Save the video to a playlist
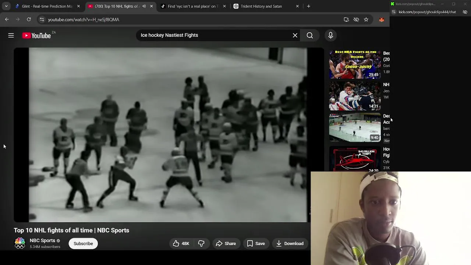The image size is (471, 265). tap(256, 244)
